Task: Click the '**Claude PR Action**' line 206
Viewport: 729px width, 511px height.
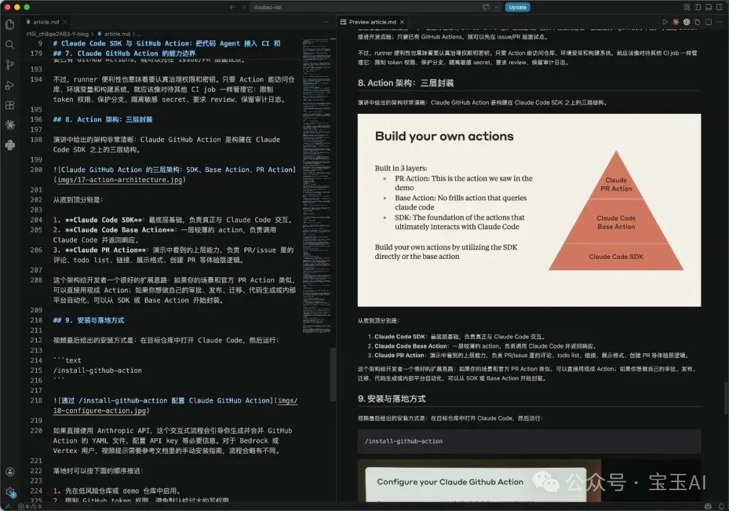Action: (x=173, y=255)
